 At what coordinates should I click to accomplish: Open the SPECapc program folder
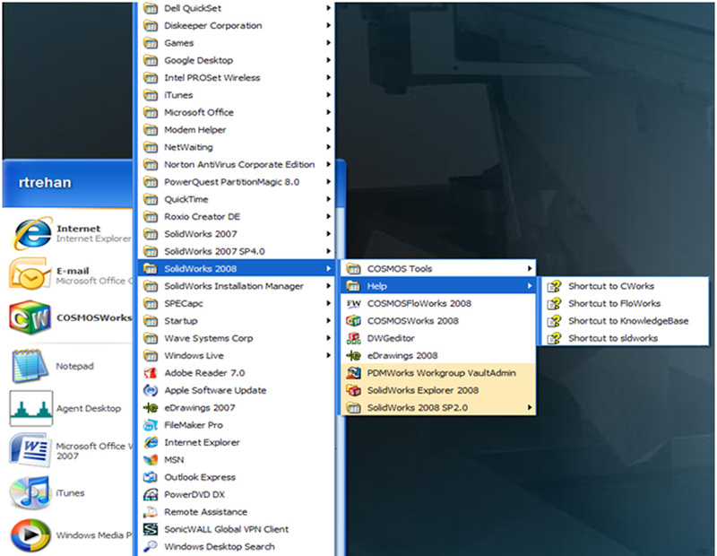(237, 303)
